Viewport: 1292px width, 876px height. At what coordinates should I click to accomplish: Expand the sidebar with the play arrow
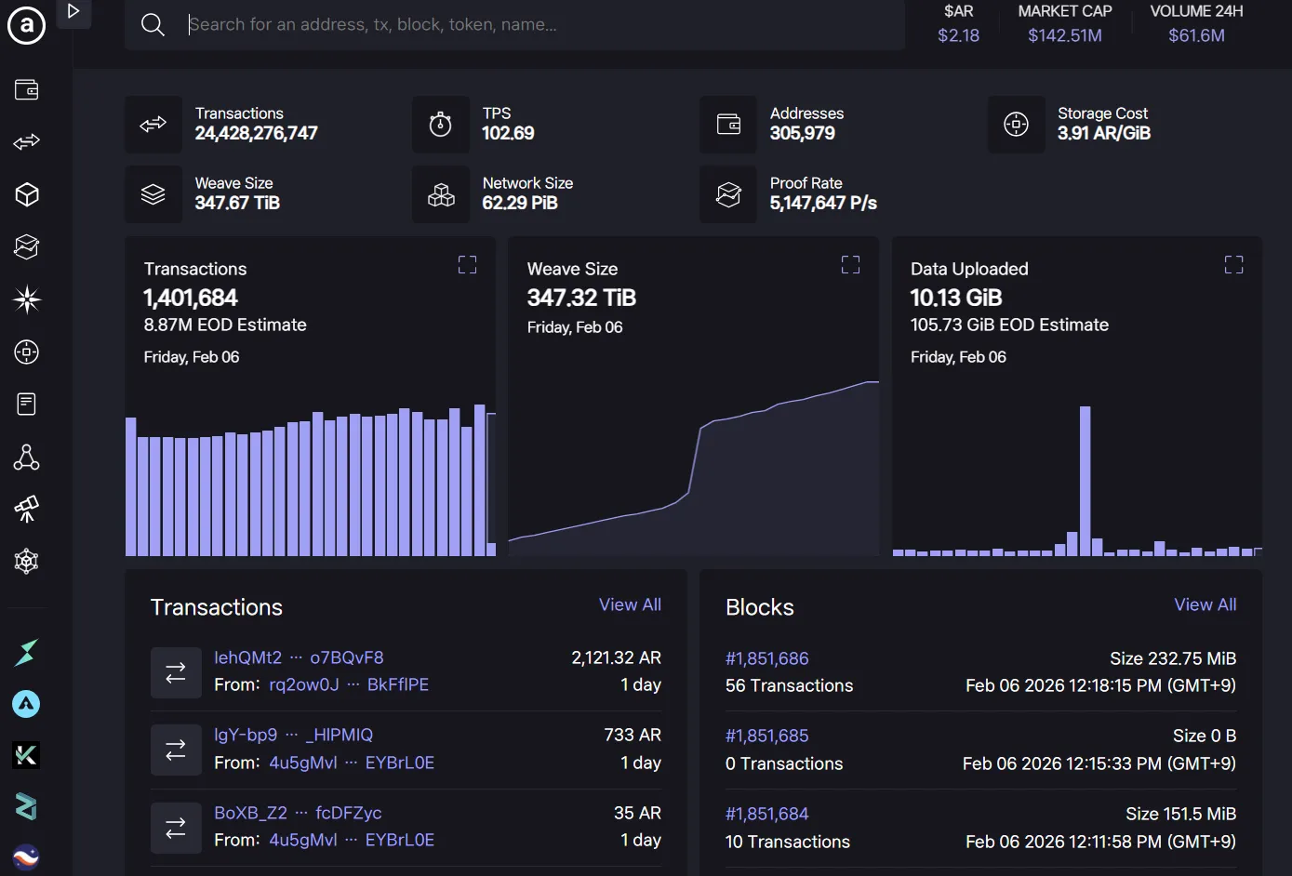[73, 12]
